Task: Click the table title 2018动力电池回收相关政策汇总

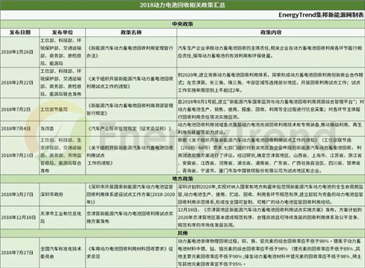Action: click(x=182, y=5)
